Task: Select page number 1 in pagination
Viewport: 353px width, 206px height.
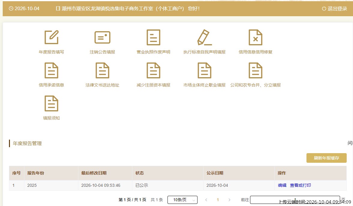Action: 218,200
